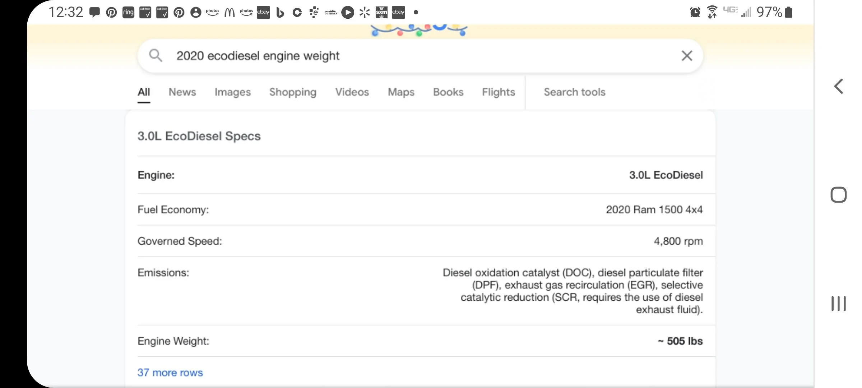Image resolution: width=862 pixels, height=388 pixels.
Task: Tap the Android home navigation button
Action: click(839, 195)
